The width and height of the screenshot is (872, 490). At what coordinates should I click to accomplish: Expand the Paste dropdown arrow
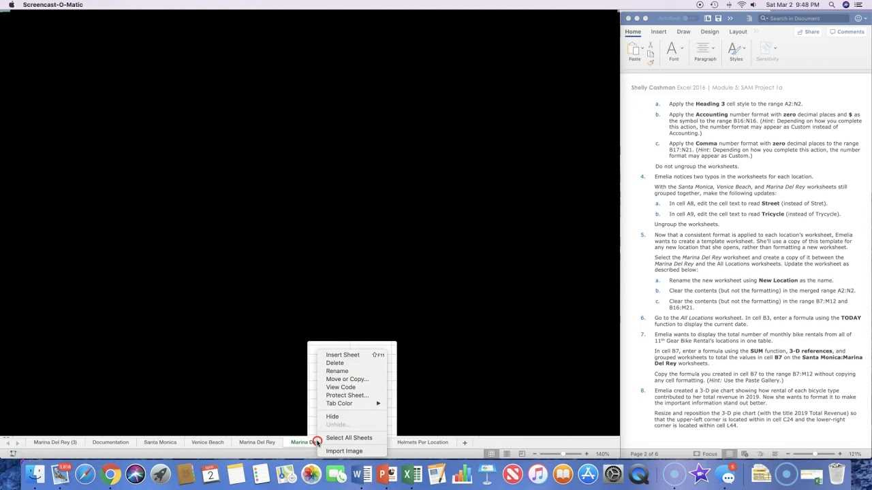point(644,48)
